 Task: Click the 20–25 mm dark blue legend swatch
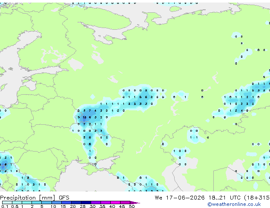click(76, 202)
